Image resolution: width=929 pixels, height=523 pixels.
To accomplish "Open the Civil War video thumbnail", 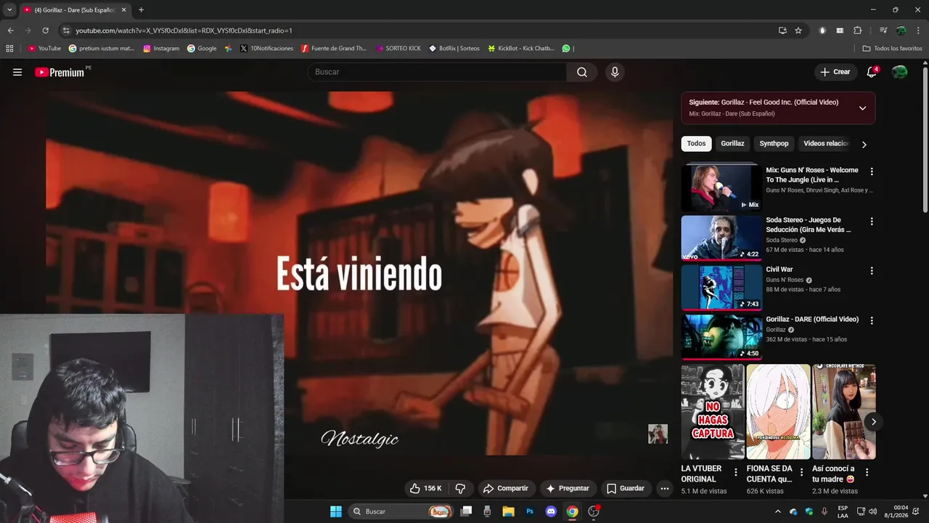I will (x=721, y=287).
